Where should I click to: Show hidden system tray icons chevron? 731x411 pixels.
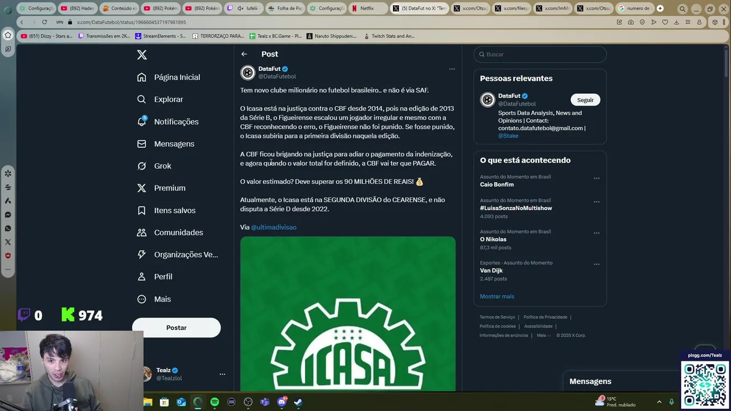tap(659, 402)
